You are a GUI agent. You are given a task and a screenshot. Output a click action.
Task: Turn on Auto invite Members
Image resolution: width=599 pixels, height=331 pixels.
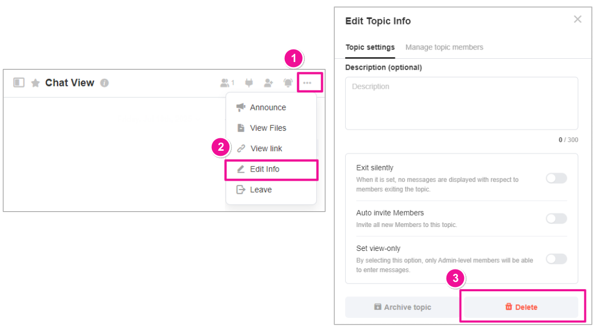[x=556, y=218]
